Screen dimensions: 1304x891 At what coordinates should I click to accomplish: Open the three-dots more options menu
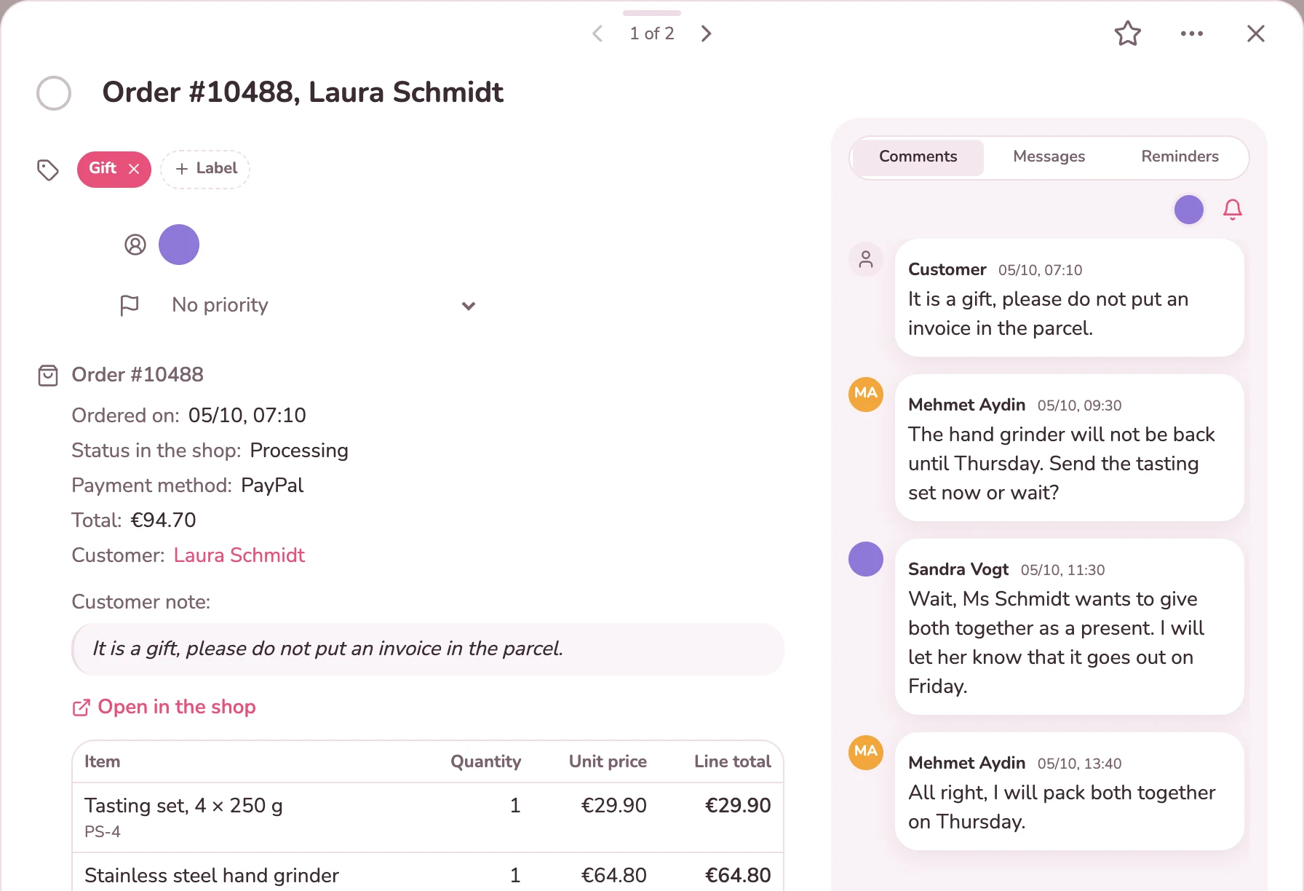[x=1192, y=33]
